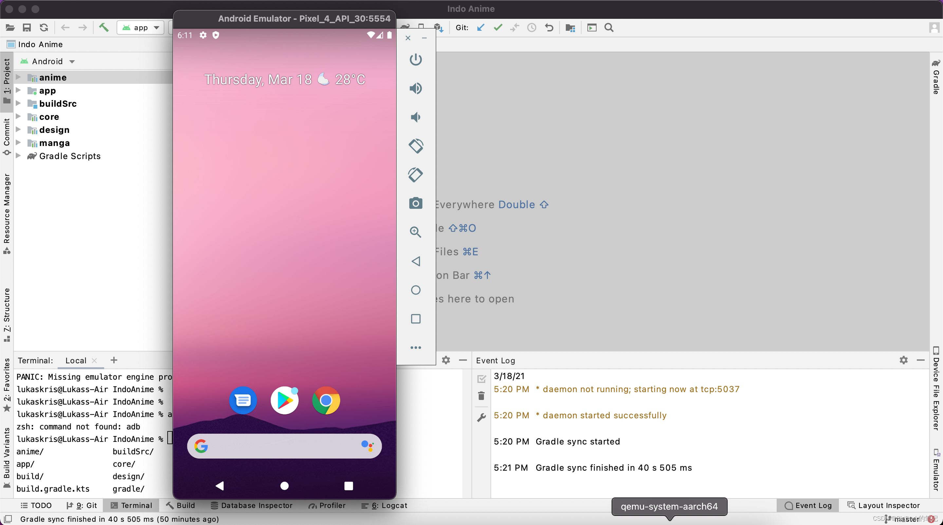This screenshot has height=525, width=943.
Task: Click the hammer Make Project icon
Action: tap(104, 27)
